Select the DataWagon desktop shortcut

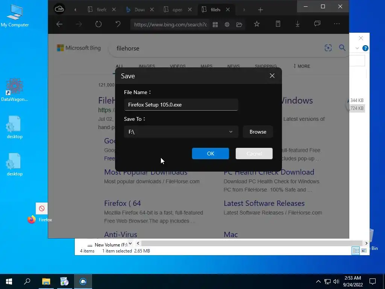(x=15, y=90)
